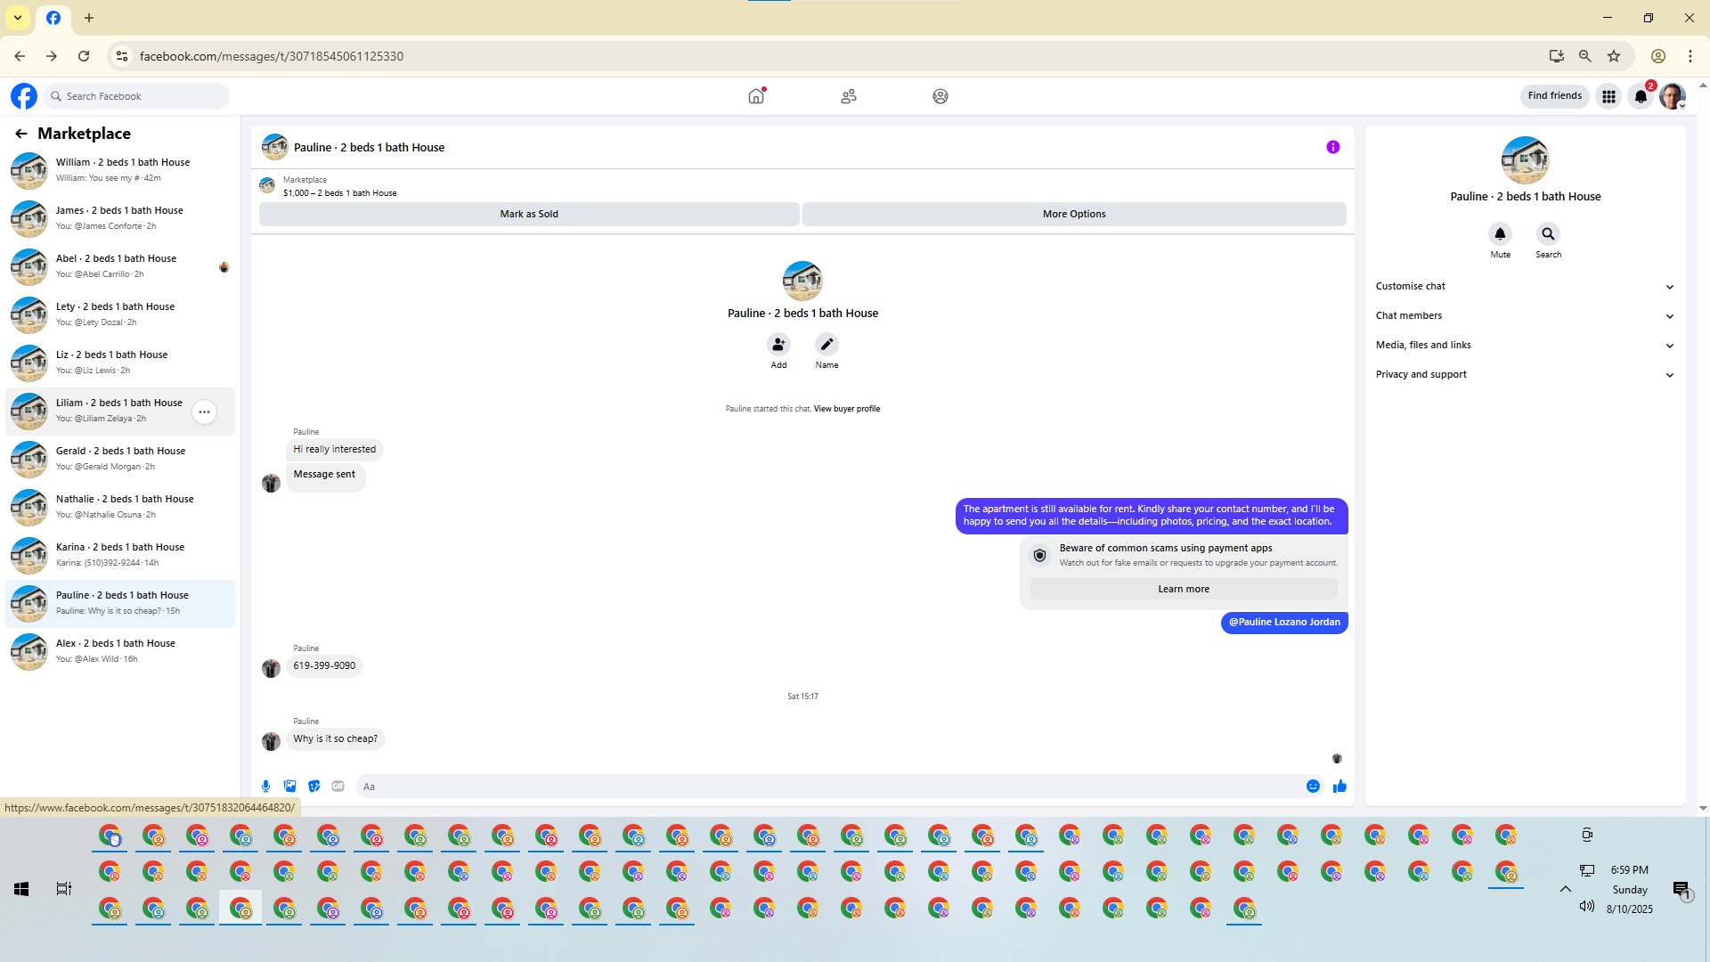The image size is (1710, 962).
Task: Open the sticker picker icon
Action: point(313,787)
